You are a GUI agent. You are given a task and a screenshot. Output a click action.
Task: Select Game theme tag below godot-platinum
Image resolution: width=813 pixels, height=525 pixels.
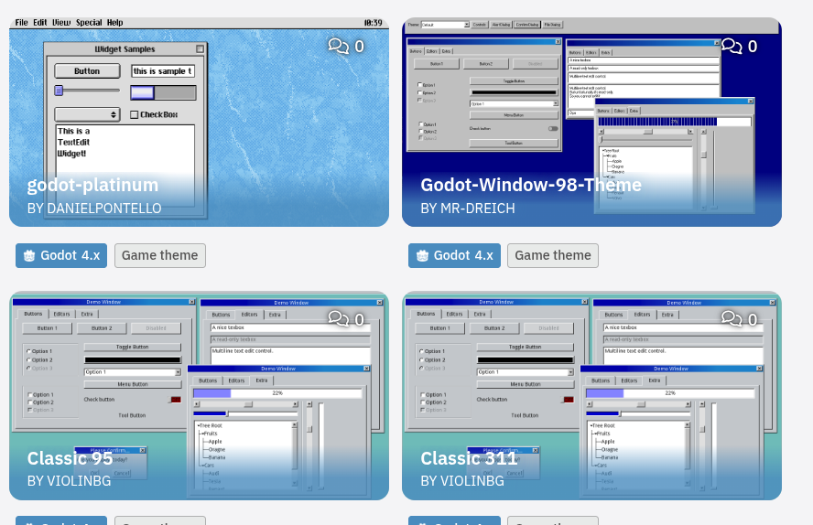pyautogui.click(x=159, y=256)
